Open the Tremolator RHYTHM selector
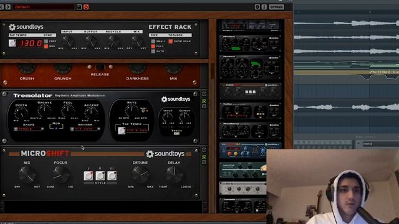The image size is (399, 224). click(x=85, y=129)
